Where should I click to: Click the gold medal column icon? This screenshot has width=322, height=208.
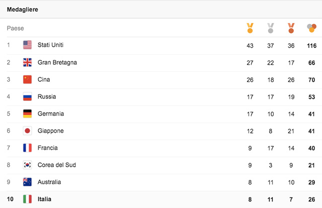click(250, 28)
